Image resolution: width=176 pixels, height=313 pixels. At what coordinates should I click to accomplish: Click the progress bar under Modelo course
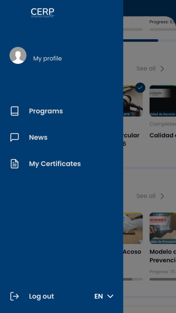point(163,279)
